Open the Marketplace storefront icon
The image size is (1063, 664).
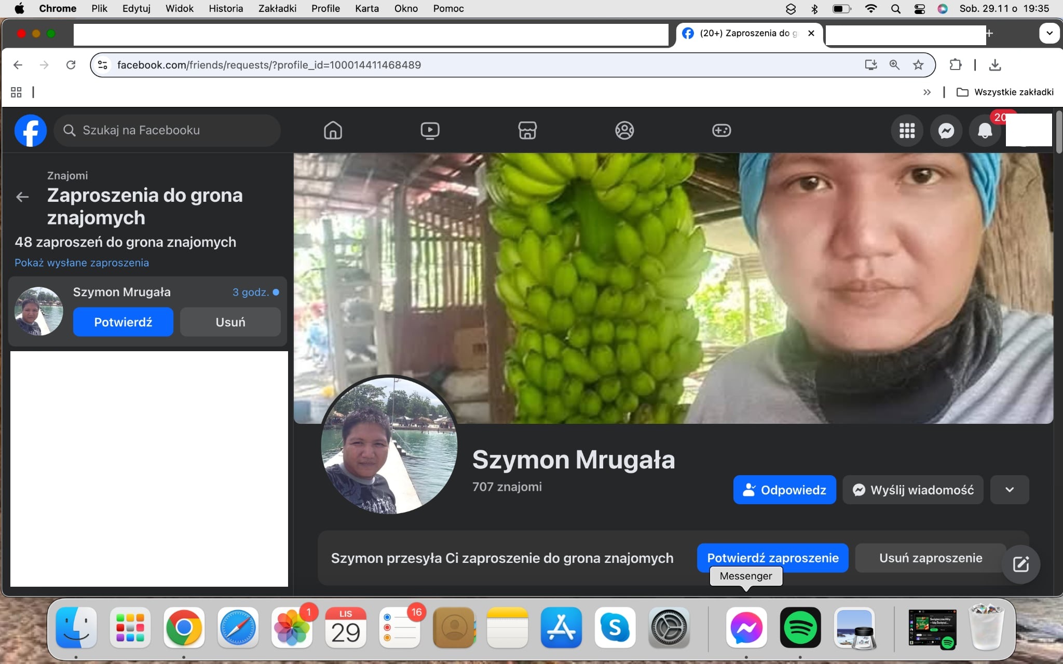[x=527, y=130]
